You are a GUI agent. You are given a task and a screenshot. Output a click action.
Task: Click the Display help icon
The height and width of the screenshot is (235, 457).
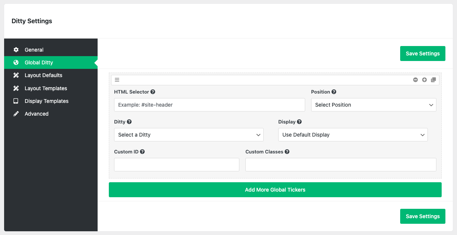[x=300, y=122]
